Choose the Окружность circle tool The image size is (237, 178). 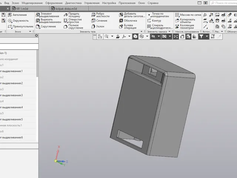18,21
